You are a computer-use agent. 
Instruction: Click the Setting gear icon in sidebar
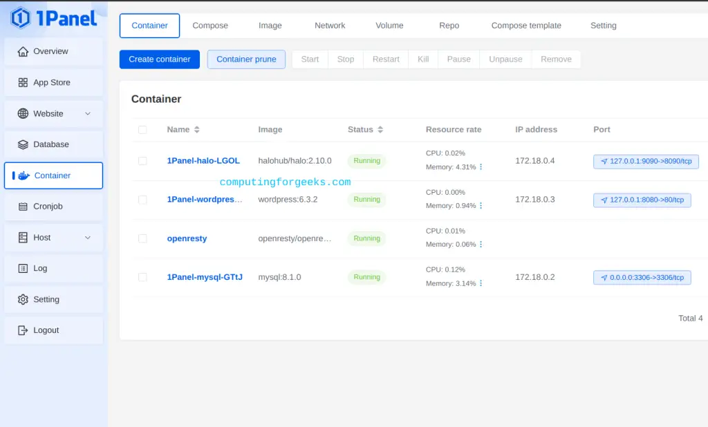[x=23, y=299]
